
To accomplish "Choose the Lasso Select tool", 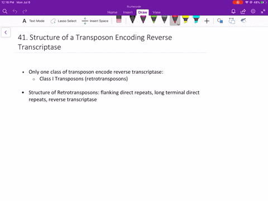I will click(x=64, y=21).
